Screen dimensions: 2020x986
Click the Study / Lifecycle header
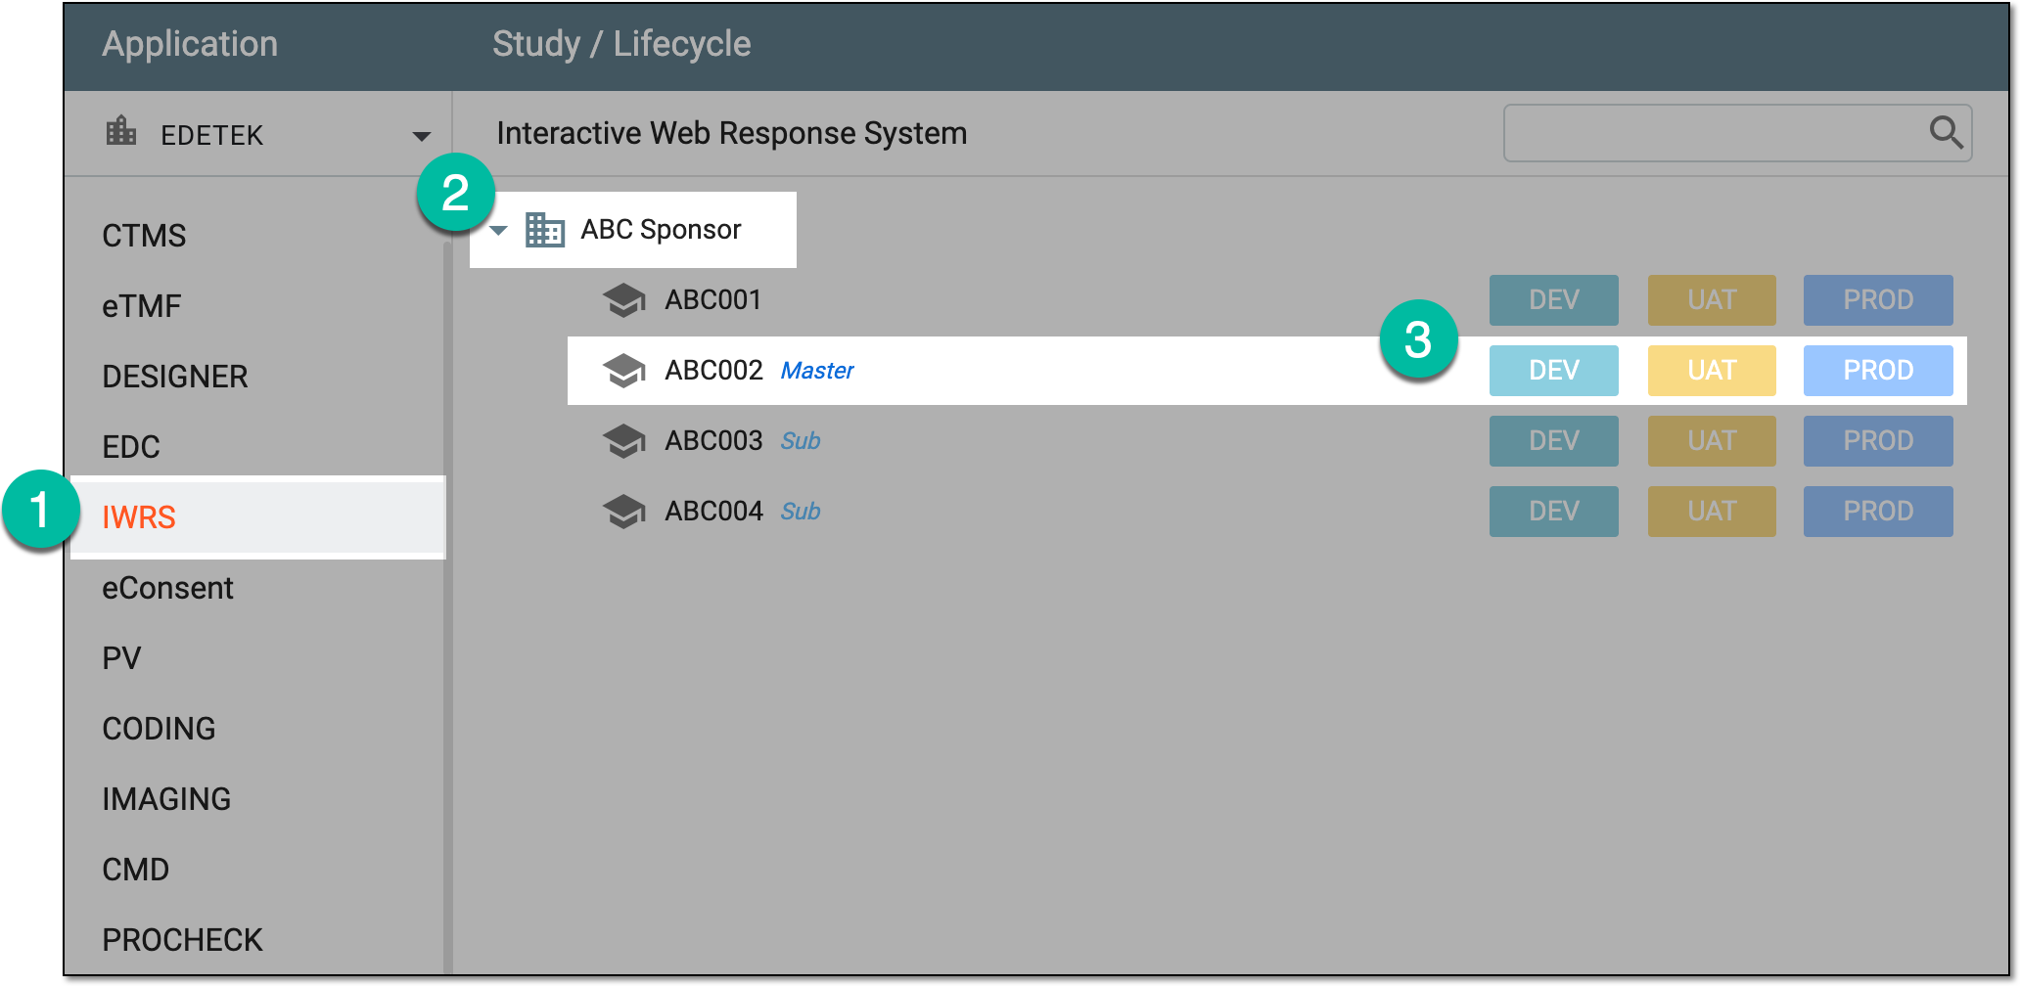[x=621, y=45]
